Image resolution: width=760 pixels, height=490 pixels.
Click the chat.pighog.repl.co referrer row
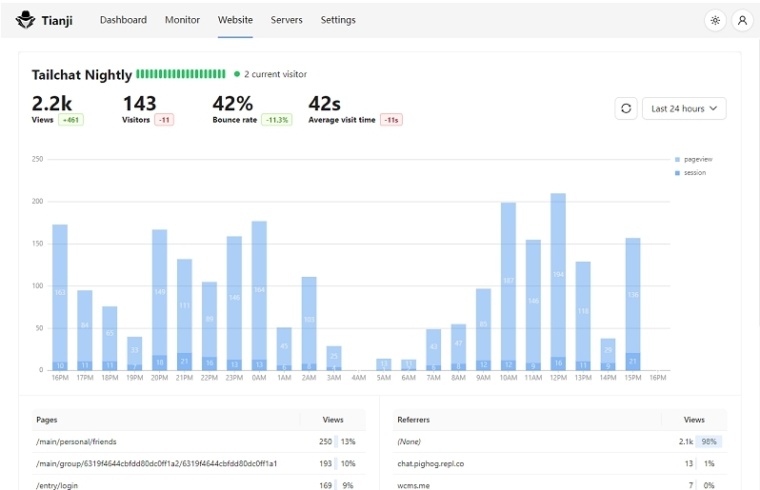tap(430, 463)
